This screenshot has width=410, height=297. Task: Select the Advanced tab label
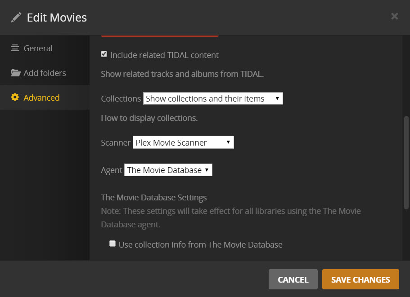click(41, 98)
